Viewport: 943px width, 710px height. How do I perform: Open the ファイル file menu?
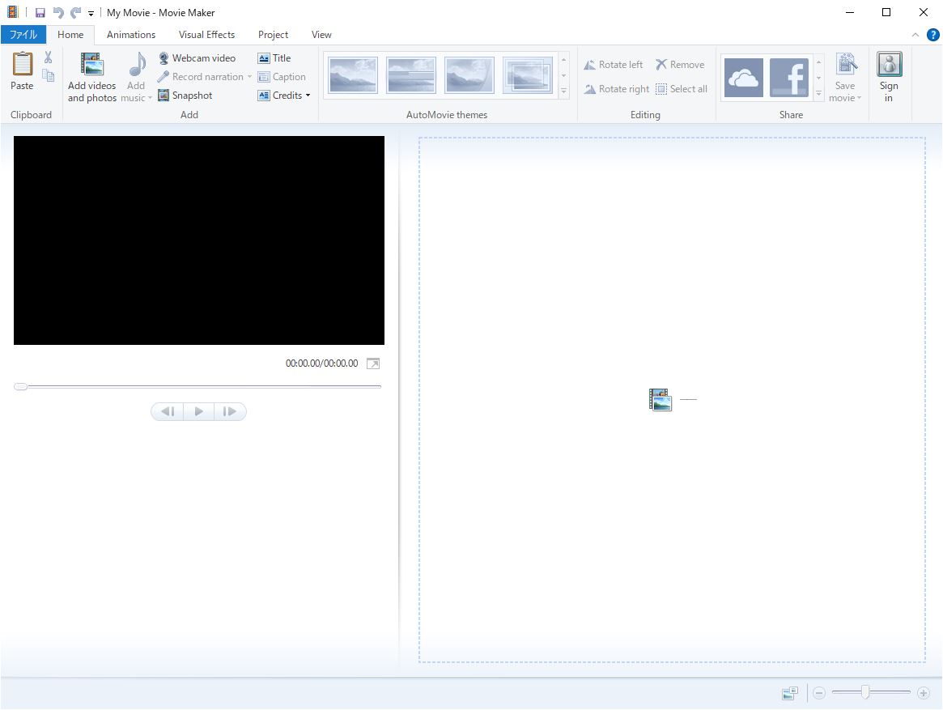pyautogui.click(x=23, y=35)
